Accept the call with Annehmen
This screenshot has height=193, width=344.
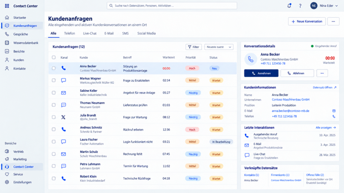point(261,73)
